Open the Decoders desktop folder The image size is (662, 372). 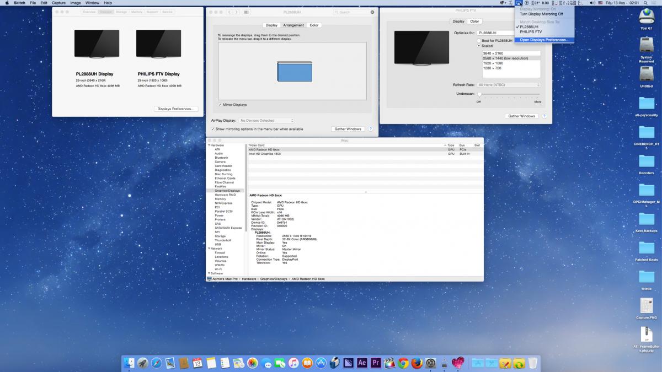pyautogui.click(x=646, y=161)
